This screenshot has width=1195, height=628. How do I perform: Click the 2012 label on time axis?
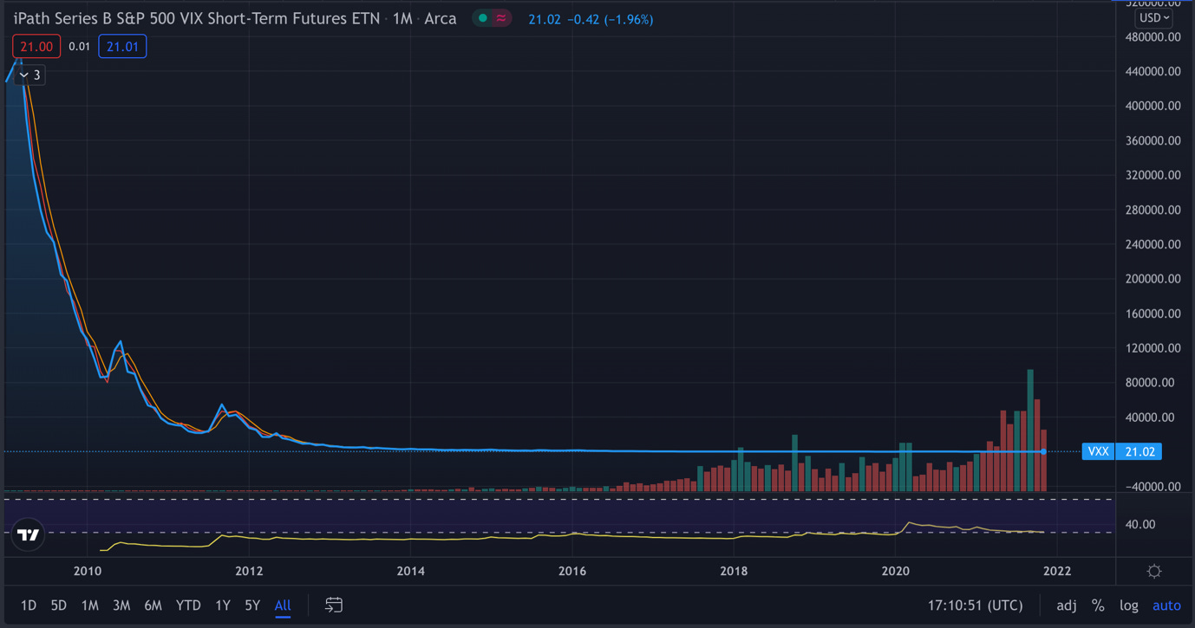coord(249,571)
